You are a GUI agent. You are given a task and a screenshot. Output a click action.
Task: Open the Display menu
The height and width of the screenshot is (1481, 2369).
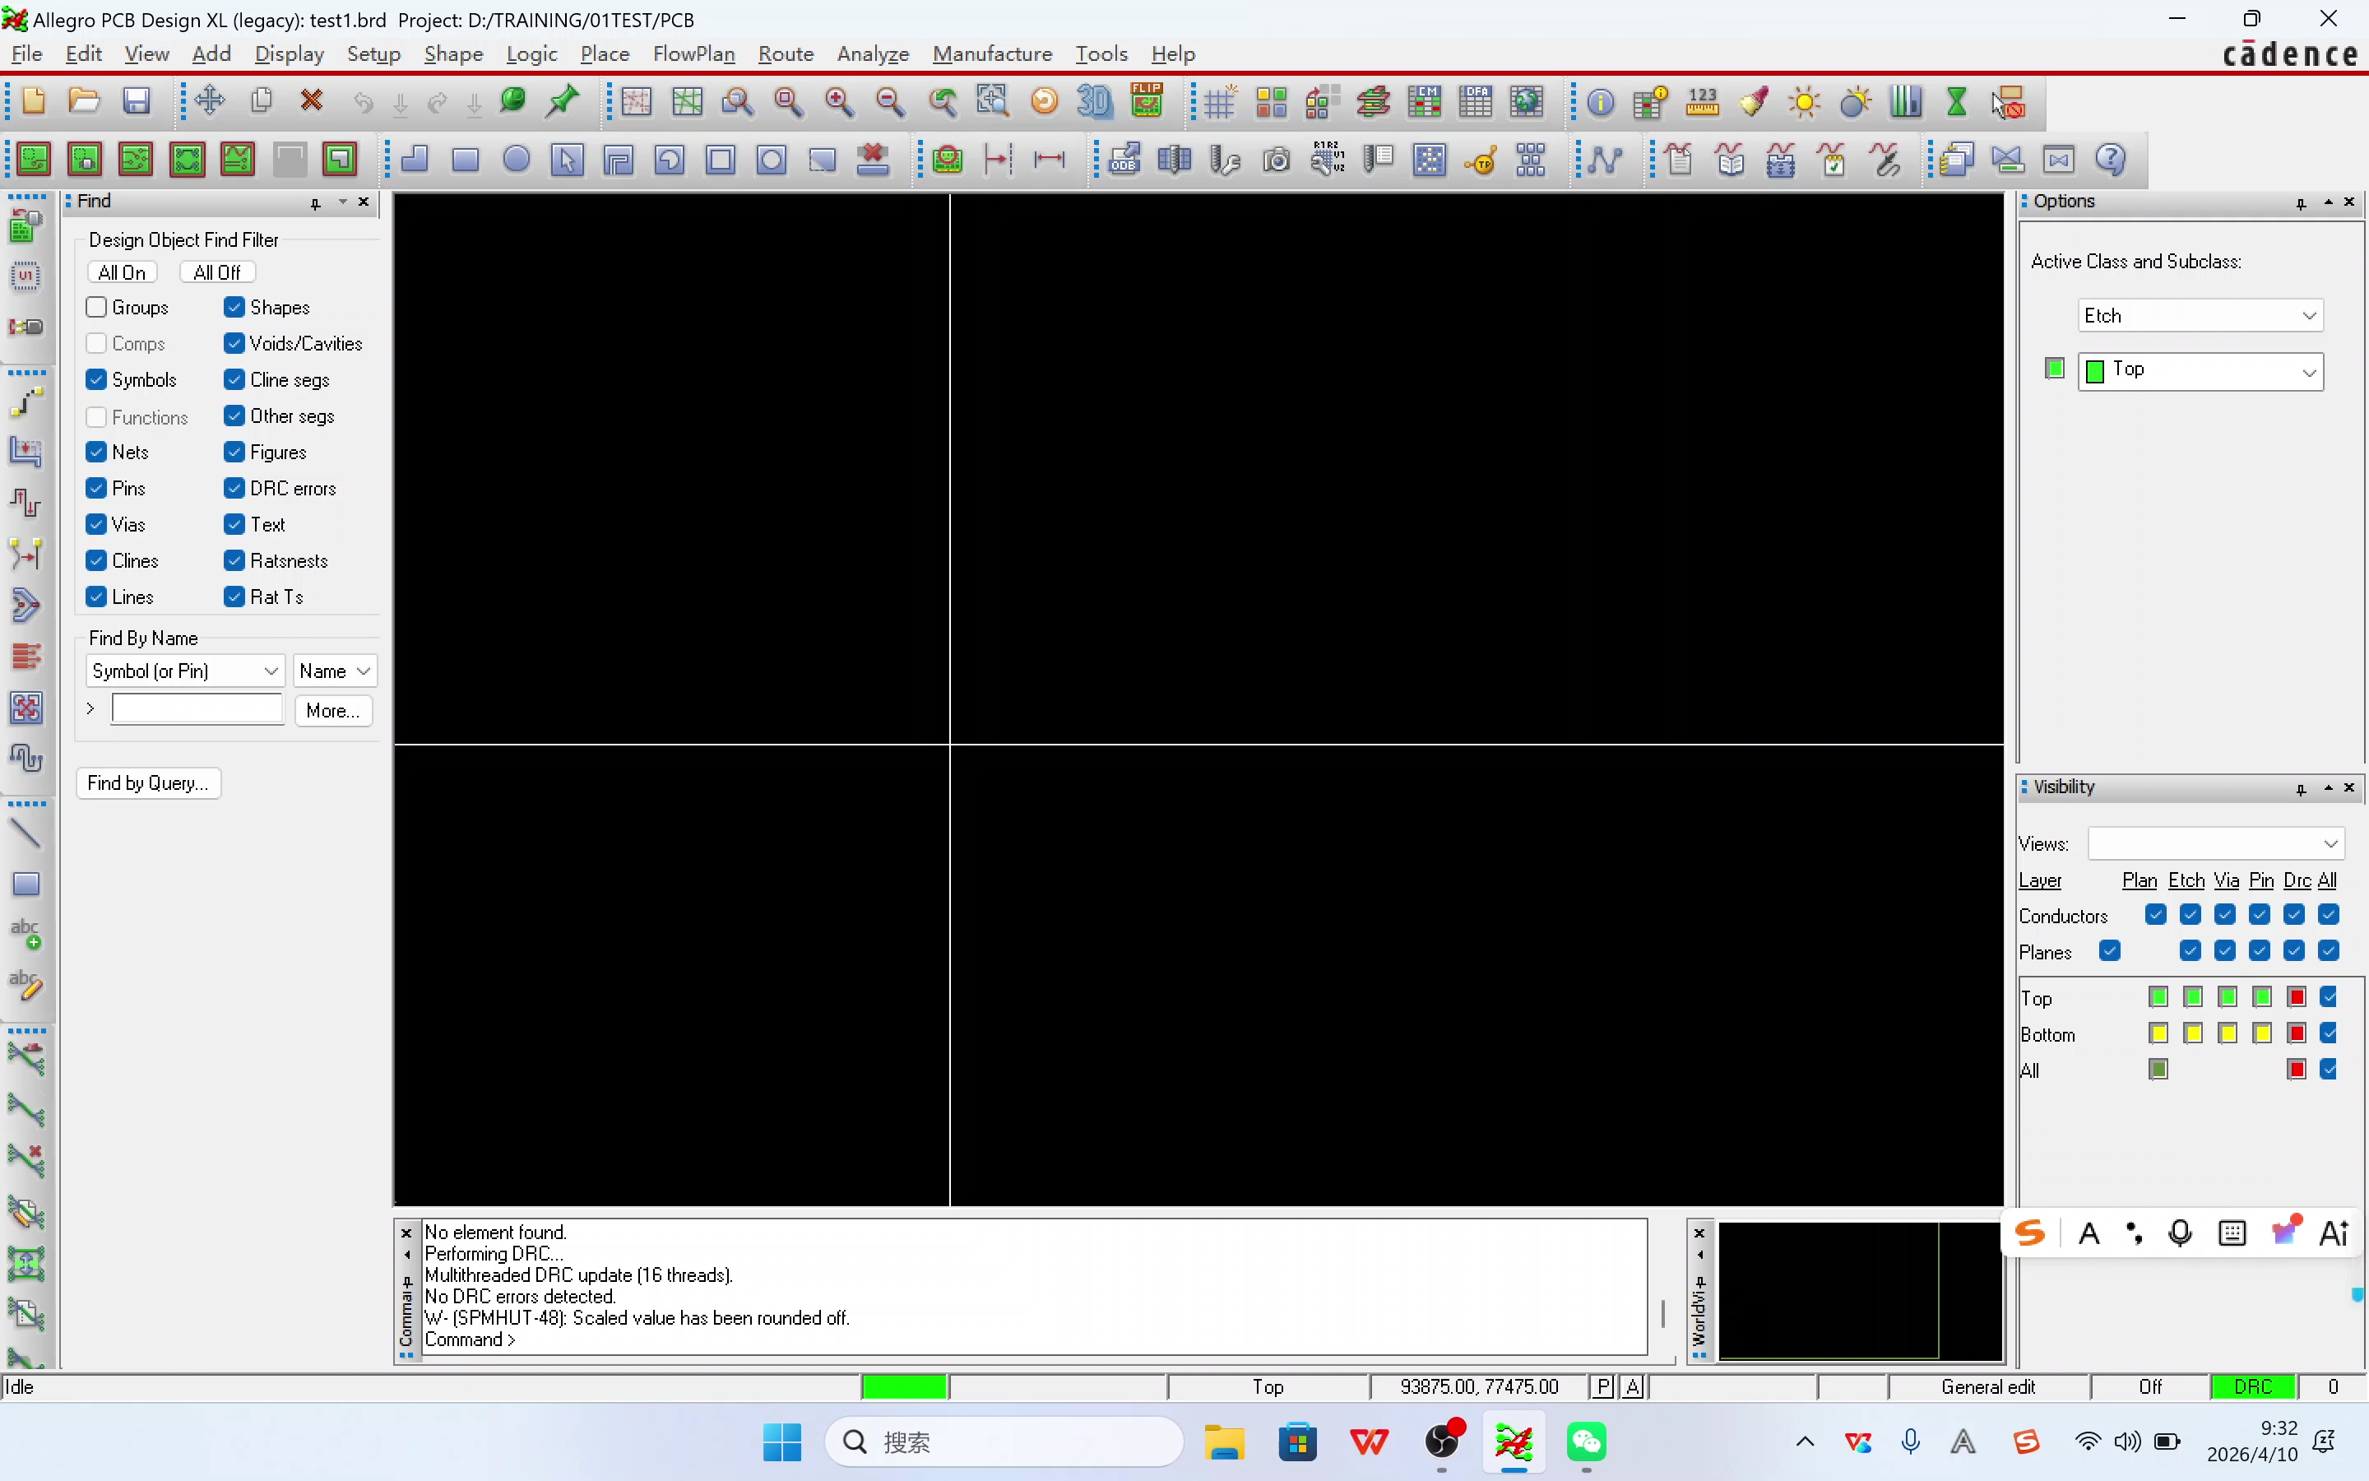290,53
